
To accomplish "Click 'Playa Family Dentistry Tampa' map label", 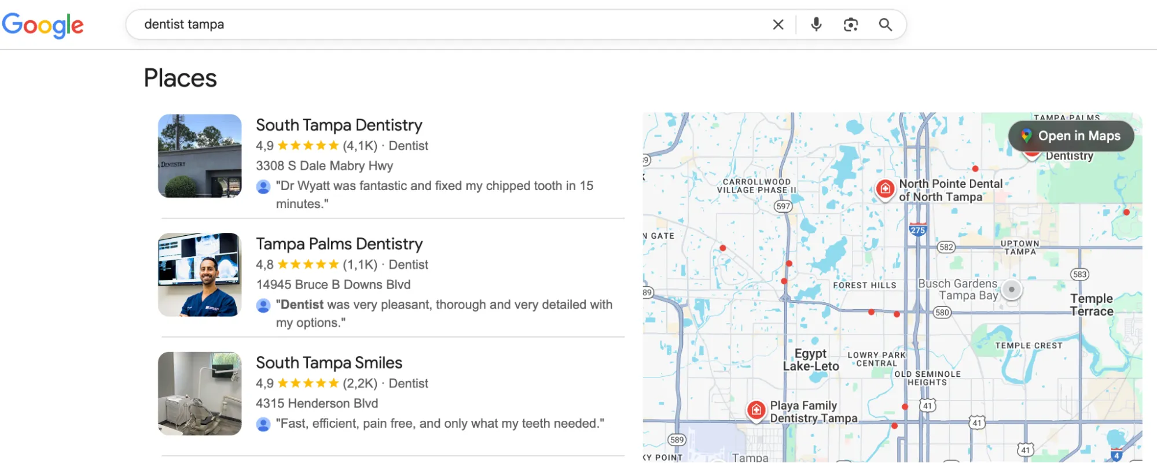I will click(x=813, y=412).
